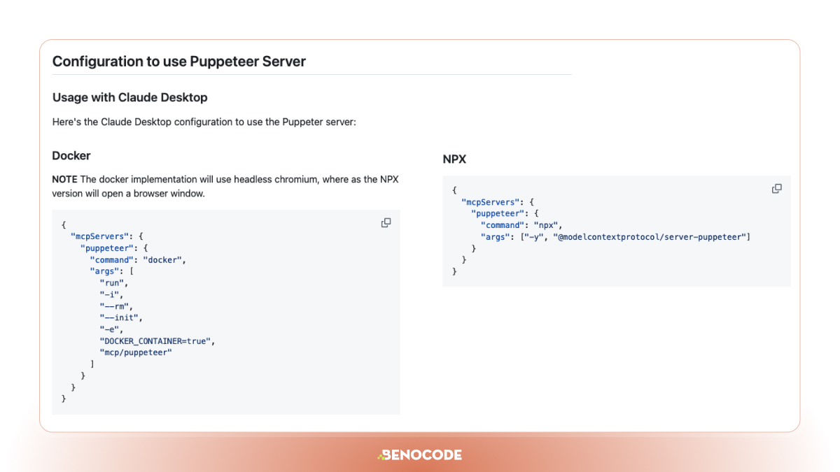Click the line "command": "npx"

point(522,225)
